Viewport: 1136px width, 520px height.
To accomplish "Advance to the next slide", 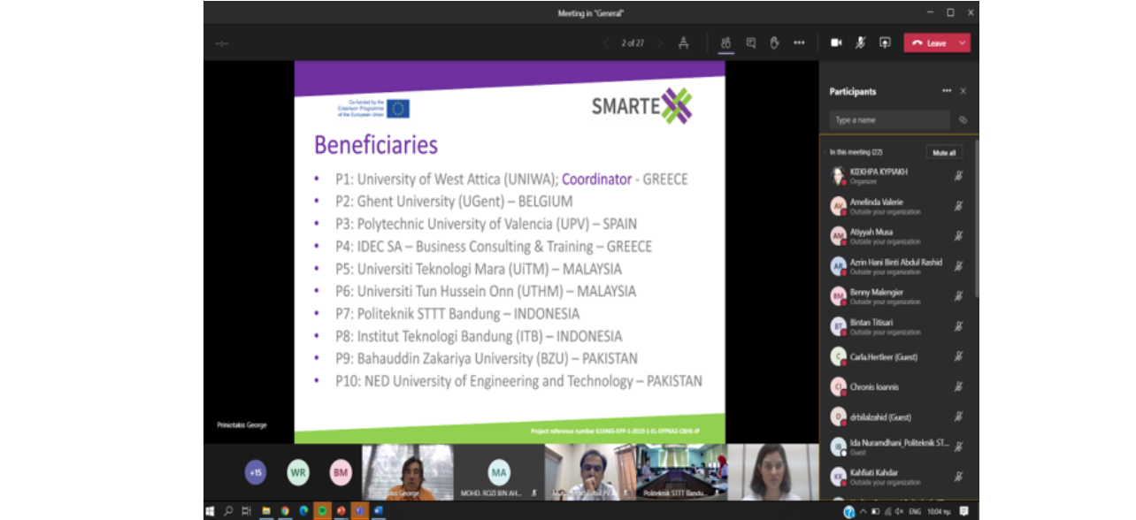I will 660,42.
